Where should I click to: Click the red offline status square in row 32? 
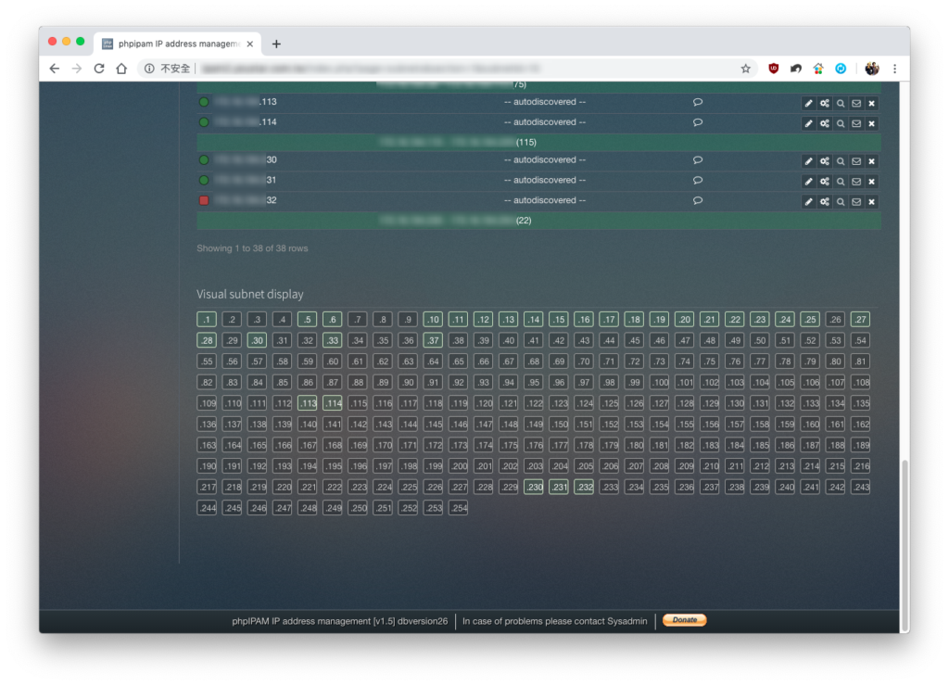(204, 200)
